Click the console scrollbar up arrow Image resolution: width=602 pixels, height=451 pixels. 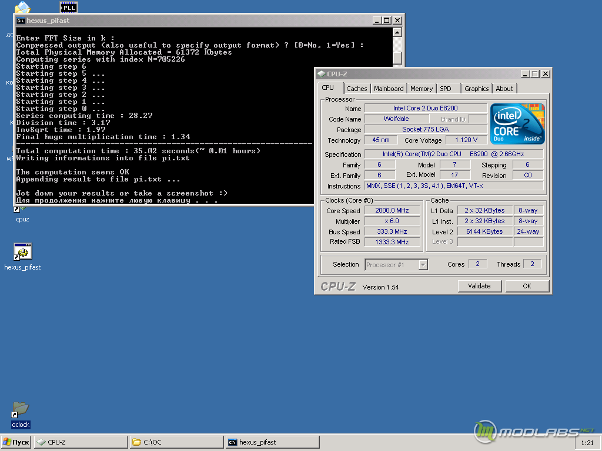coord(397,32)
